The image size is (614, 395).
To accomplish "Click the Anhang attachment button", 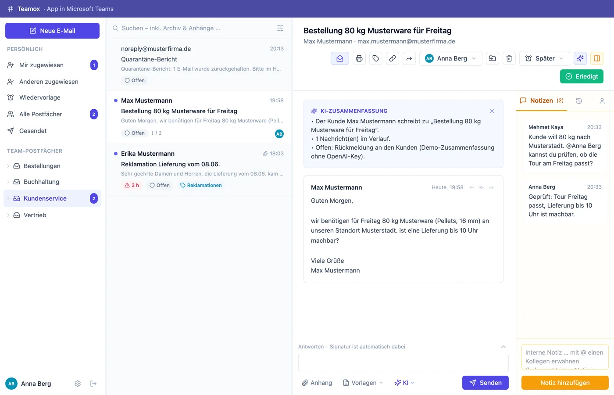I will 317,383.
